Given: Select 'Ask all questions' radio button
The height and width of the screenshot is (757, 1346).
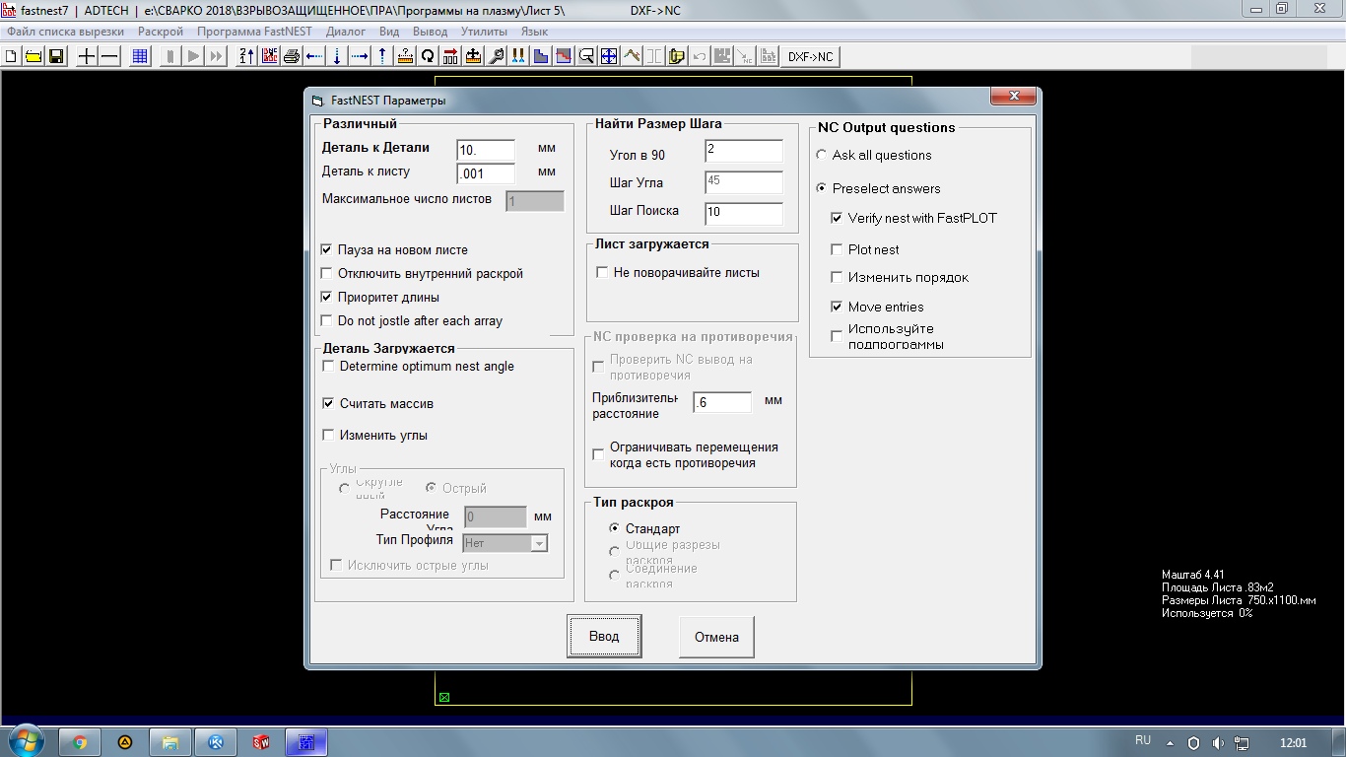Looking at the screenshot, I should pyautogui.click(x=822, y=156).
